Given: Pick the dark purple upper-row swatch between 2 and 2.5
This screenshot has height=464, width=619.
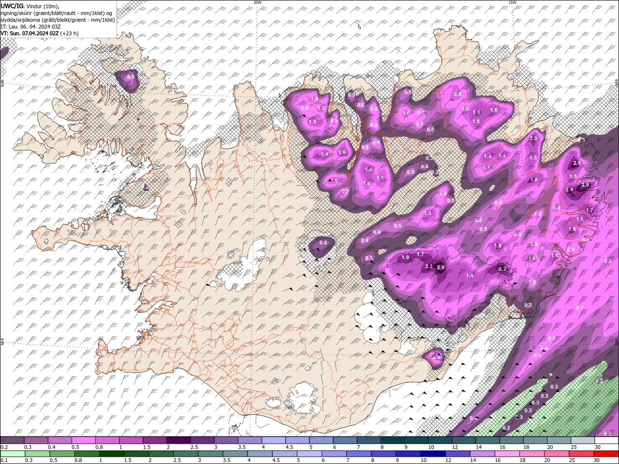Looking at the screenshot, I should [178, 440].
